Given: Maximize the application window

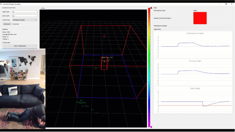Looking at the screenshot, I should [x=226, y=4].
